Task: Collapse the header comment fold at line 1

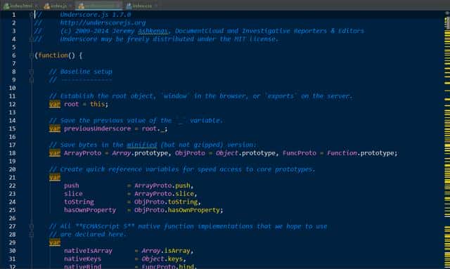Action: pos(32,15)
